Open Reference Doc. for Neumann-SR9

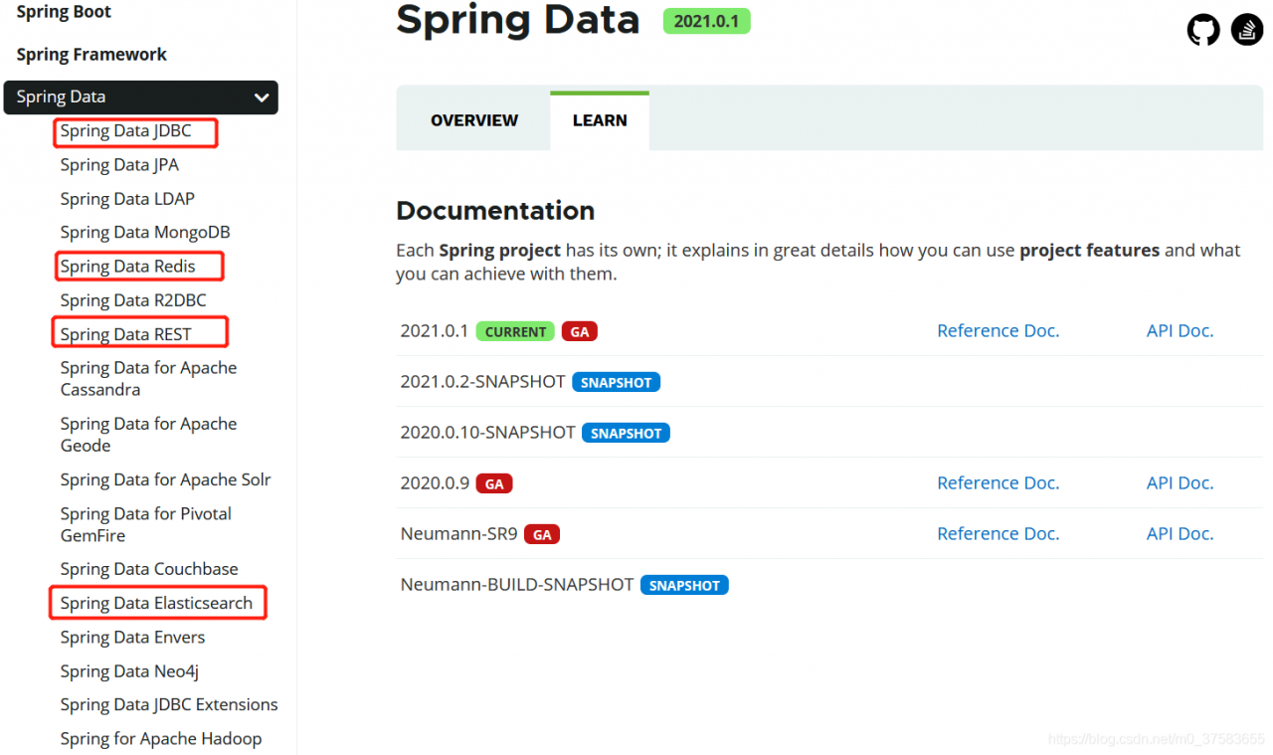click(998, 534)
